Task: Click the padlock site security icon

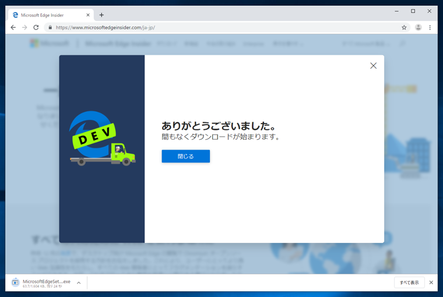Action: coord(50,27)
